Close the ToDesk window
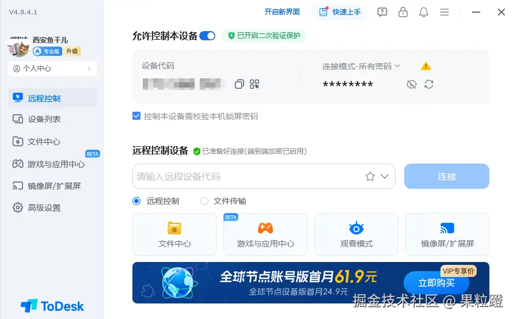Viewport: 513px width, 319px height. click(x=501, y=12)
